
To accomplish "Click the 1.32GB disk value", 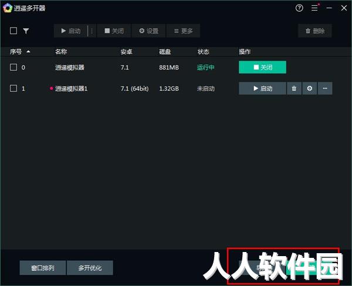I will click(169, 88).
